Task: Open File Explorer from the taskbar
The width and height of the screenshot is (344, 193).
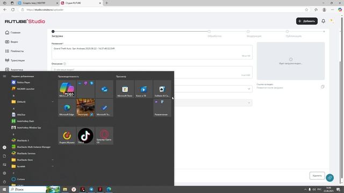Action: [x=65, y=189]
